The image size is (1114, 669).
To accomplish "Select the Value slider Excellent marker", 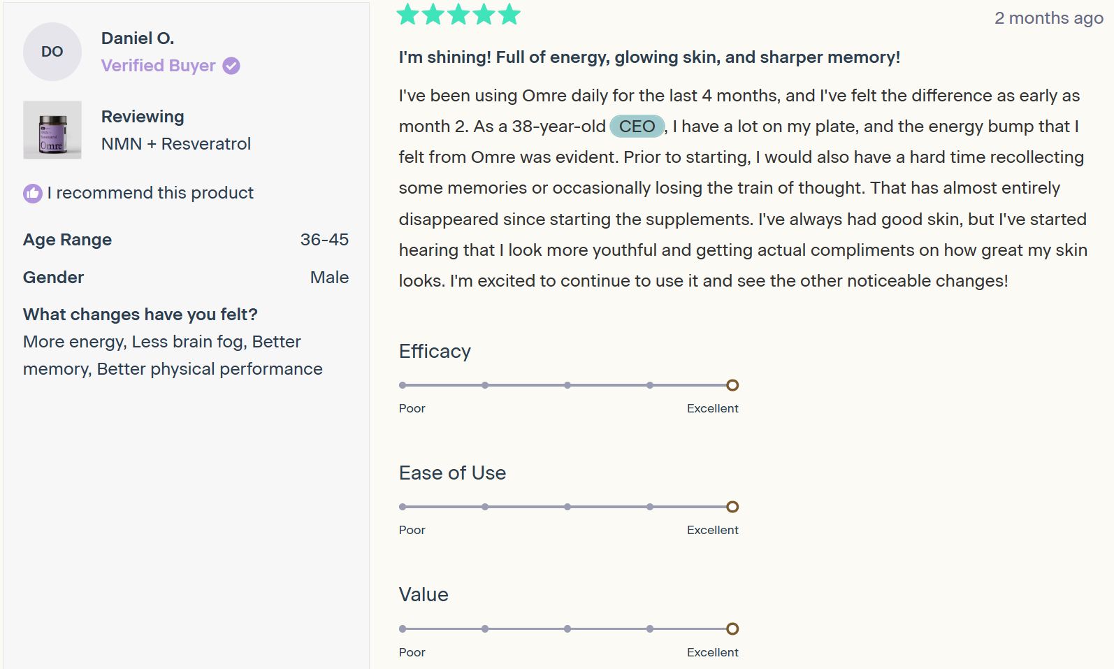I will (x=732, y=628).
